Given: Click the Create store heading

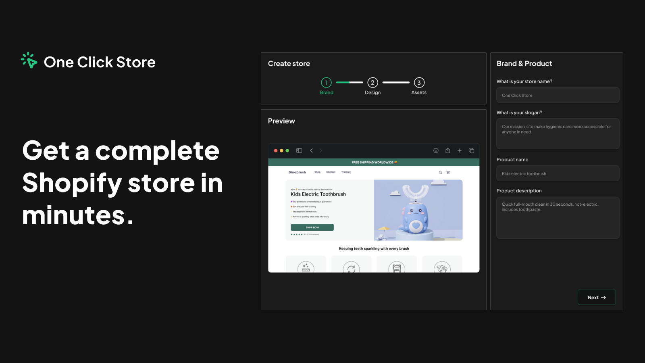Looking at the screenshot, I should (x=289, y=63).
